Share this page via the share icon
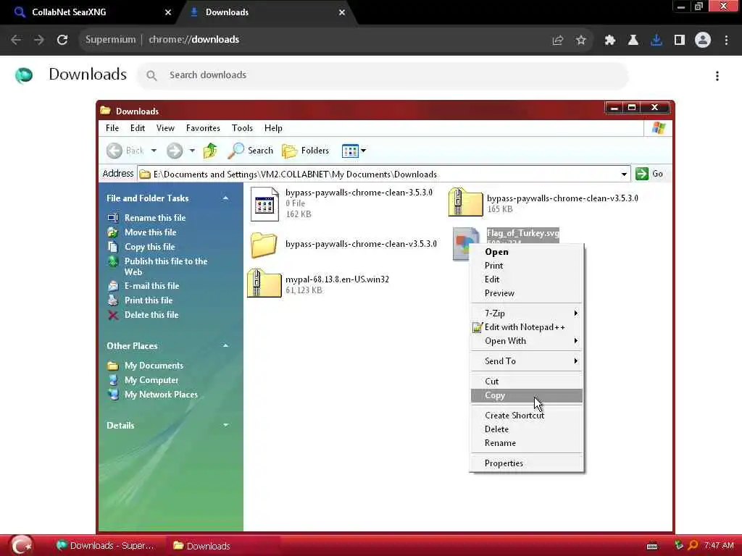Viewport: 742px width, 556px height. click(x=558, y=41)
